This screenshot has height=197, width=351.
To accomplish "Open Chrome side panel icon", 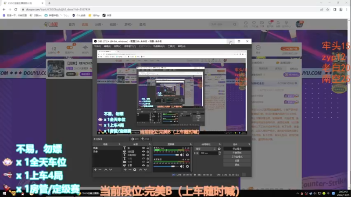I will 335,9.
